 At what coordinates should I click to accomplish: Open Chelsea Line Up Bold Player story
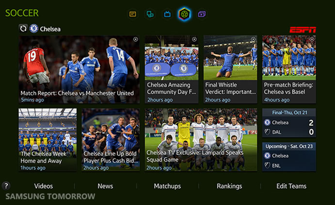point(111,140)
